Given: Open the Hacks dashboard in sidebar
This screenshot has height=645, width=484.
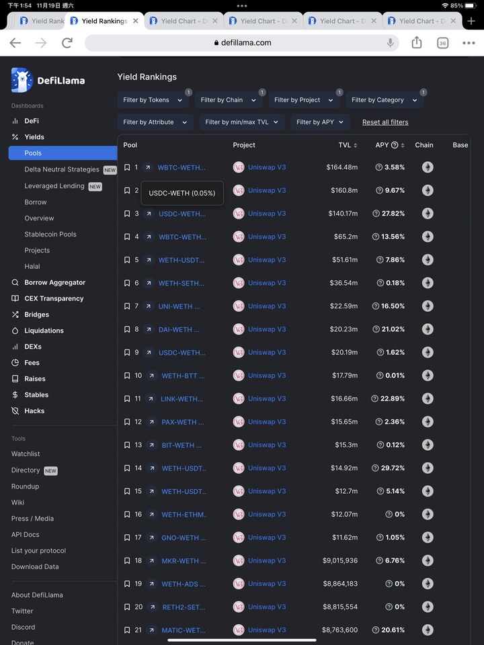Looking at the screenshot, I should (34, 411).
